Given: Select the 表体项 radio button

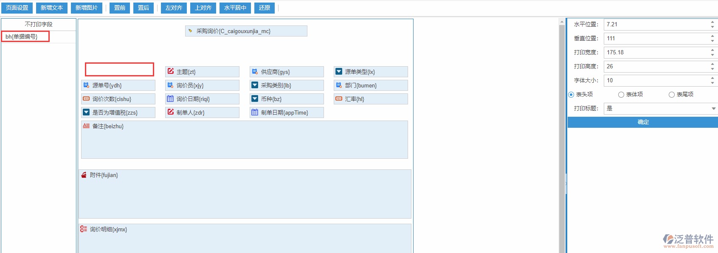Looking at the screenshot, I should [621, 95].
